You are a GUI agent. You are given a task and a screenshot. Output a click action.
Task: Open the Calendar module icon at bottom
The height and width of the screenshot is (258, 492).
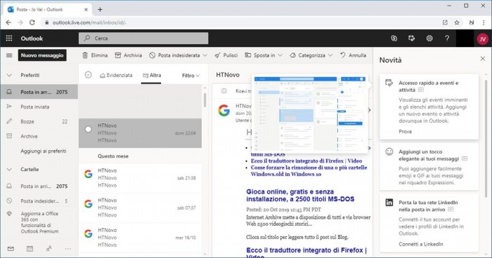(30, 249)
